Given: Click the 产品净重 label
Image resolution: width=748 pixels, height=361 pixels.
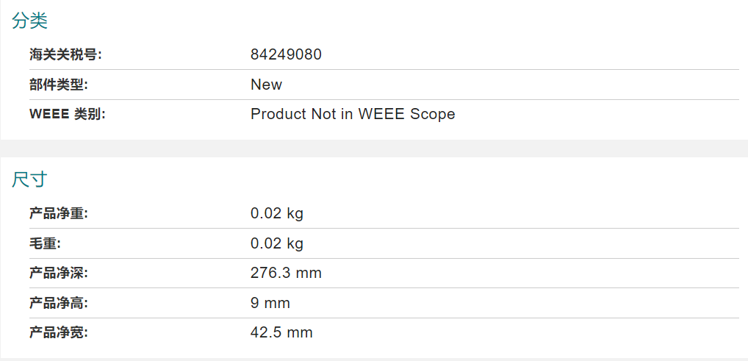Looking at the screenshot, I should 59,213.
